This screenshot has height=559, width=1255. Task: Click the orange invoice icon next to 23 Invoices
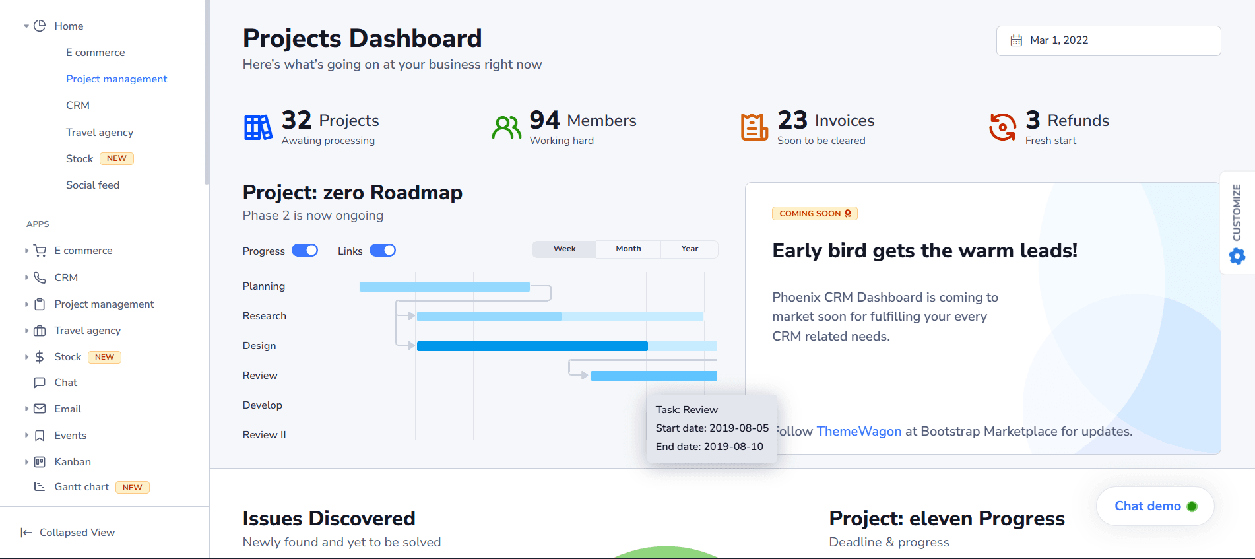click(x=754, y=127)
